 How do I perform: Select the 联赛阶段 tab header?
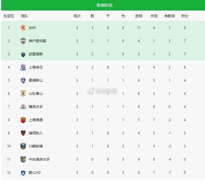pos(104,5)
